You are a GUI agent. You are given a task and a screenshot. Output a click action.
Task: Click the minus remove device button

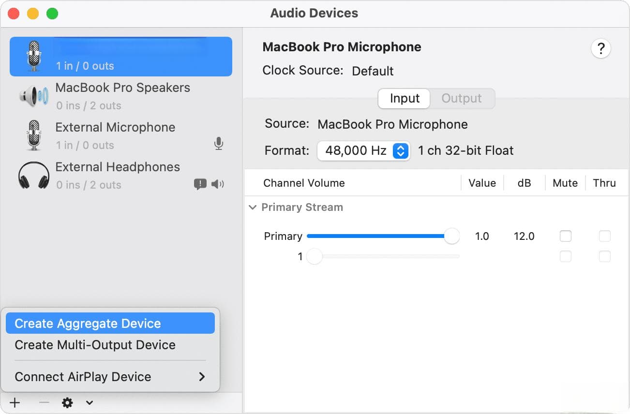(44, 402)
